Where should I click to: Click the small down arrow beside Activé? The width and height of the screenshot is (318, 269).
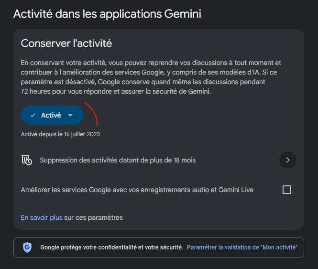(70, 115)
